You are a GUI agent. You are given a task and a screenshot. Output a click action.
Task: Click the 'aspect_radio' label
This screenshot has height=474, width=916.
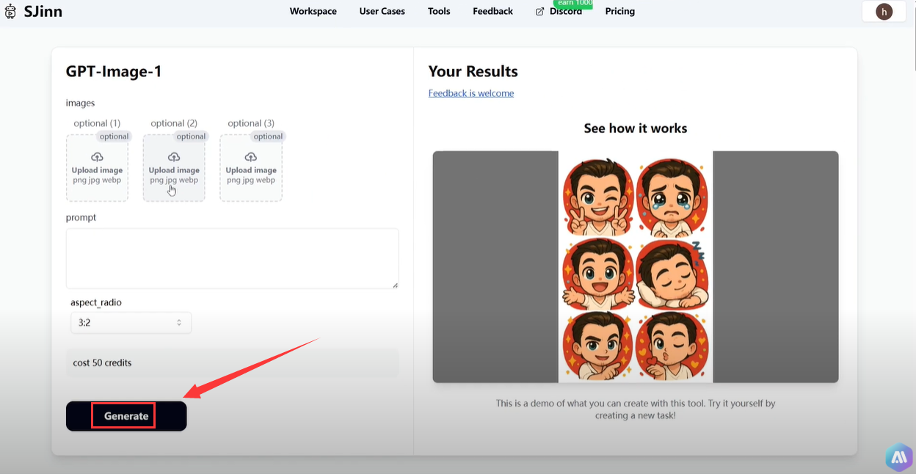tap(96, 302)
